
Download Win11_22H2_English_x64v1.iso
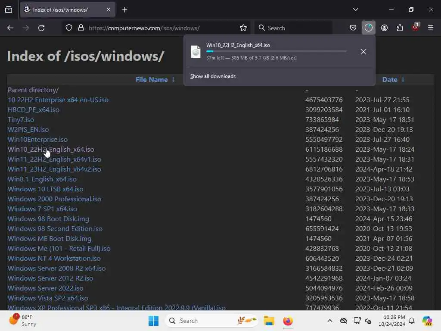coord(54,159)
